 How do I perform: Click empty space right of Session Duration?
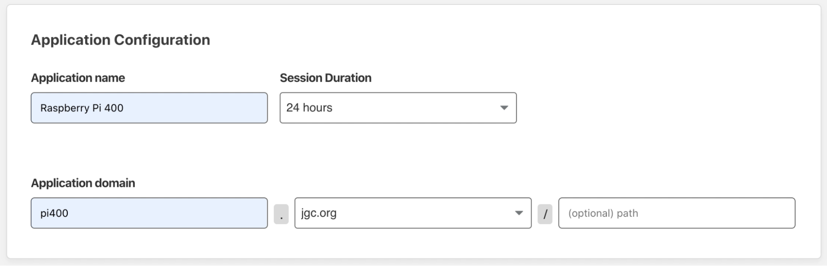click(x=662, y=108)
